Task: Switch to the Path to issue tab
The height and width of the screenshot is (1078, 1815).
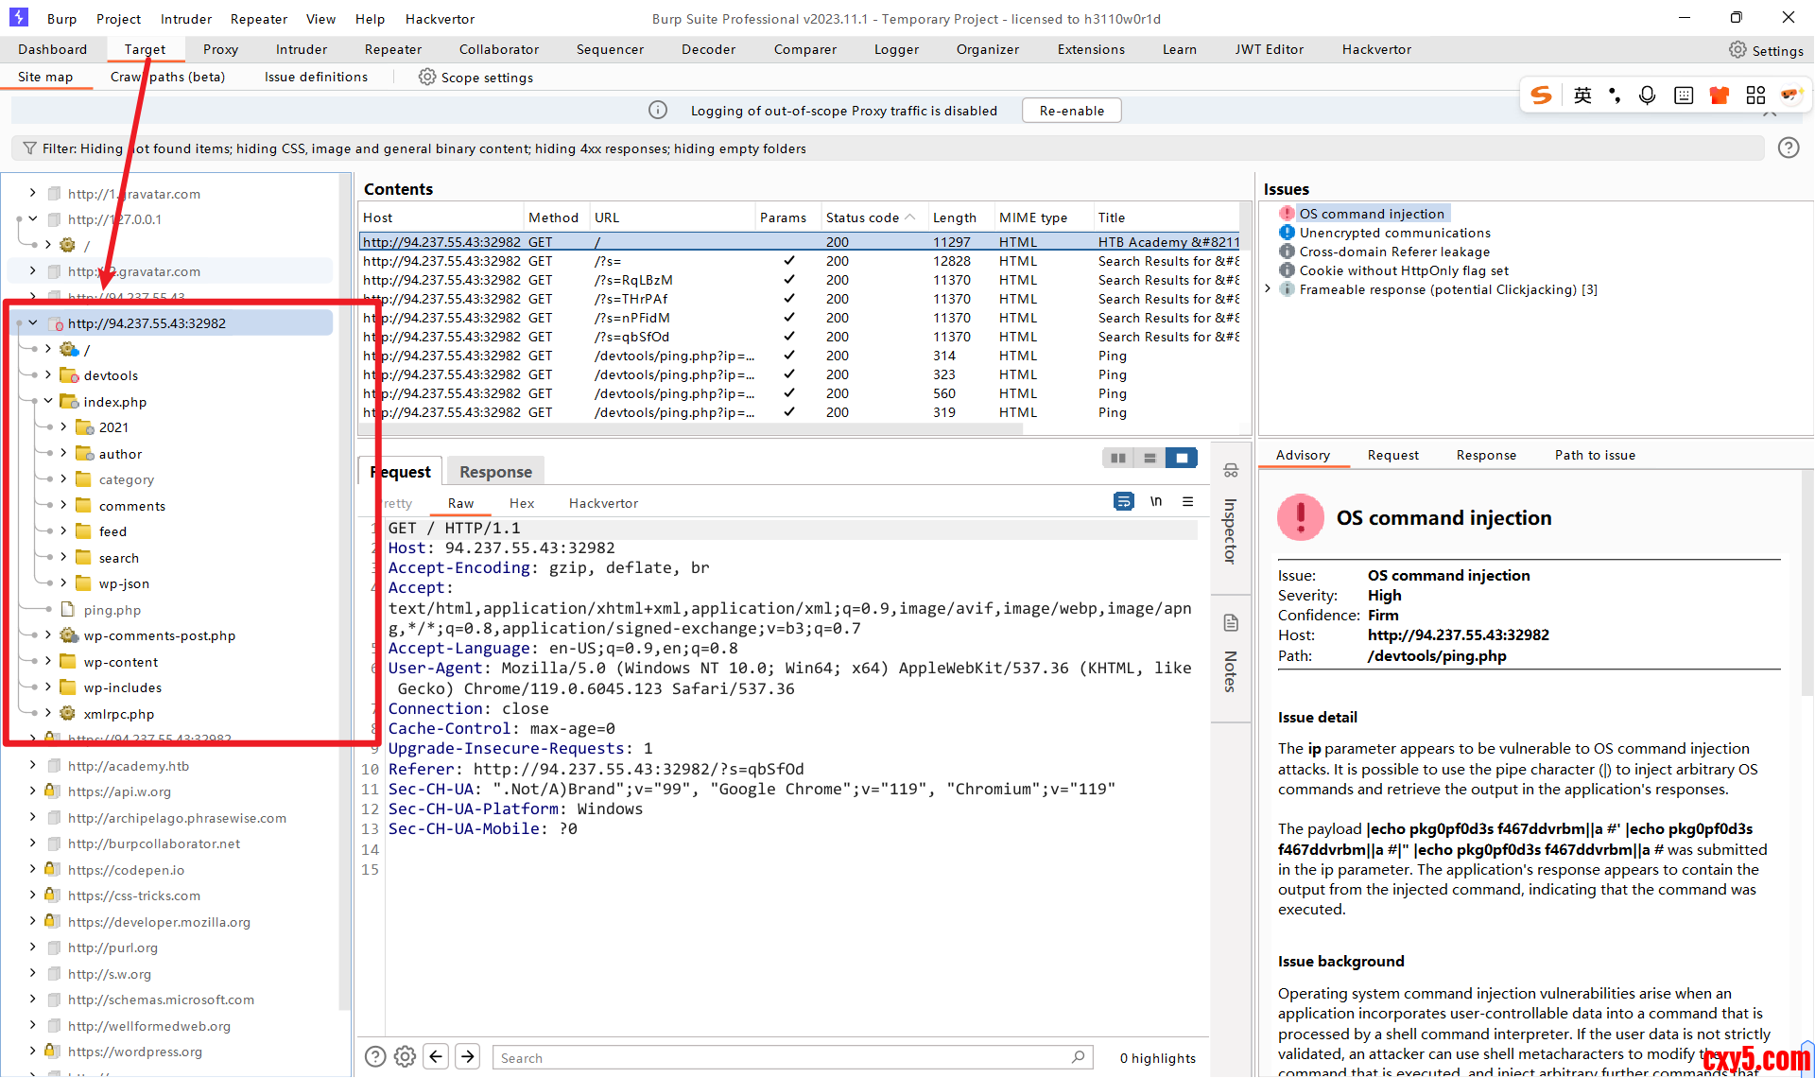Action: pos(1594,456)
